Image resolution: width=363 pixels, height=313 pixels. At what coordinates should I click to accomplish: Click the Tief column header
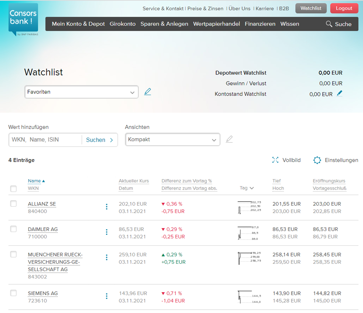click(276, 181)
